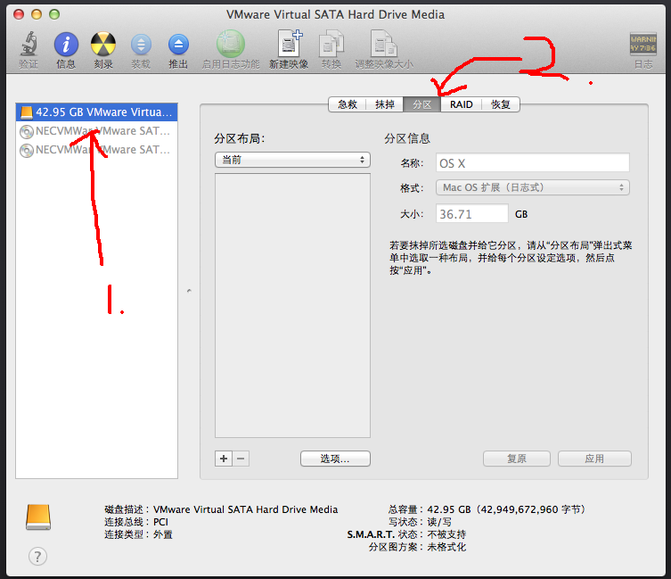Click the 分区布局 label
Image resolution: width=671 pixels, height=579 pixels.
click(239, 138)
